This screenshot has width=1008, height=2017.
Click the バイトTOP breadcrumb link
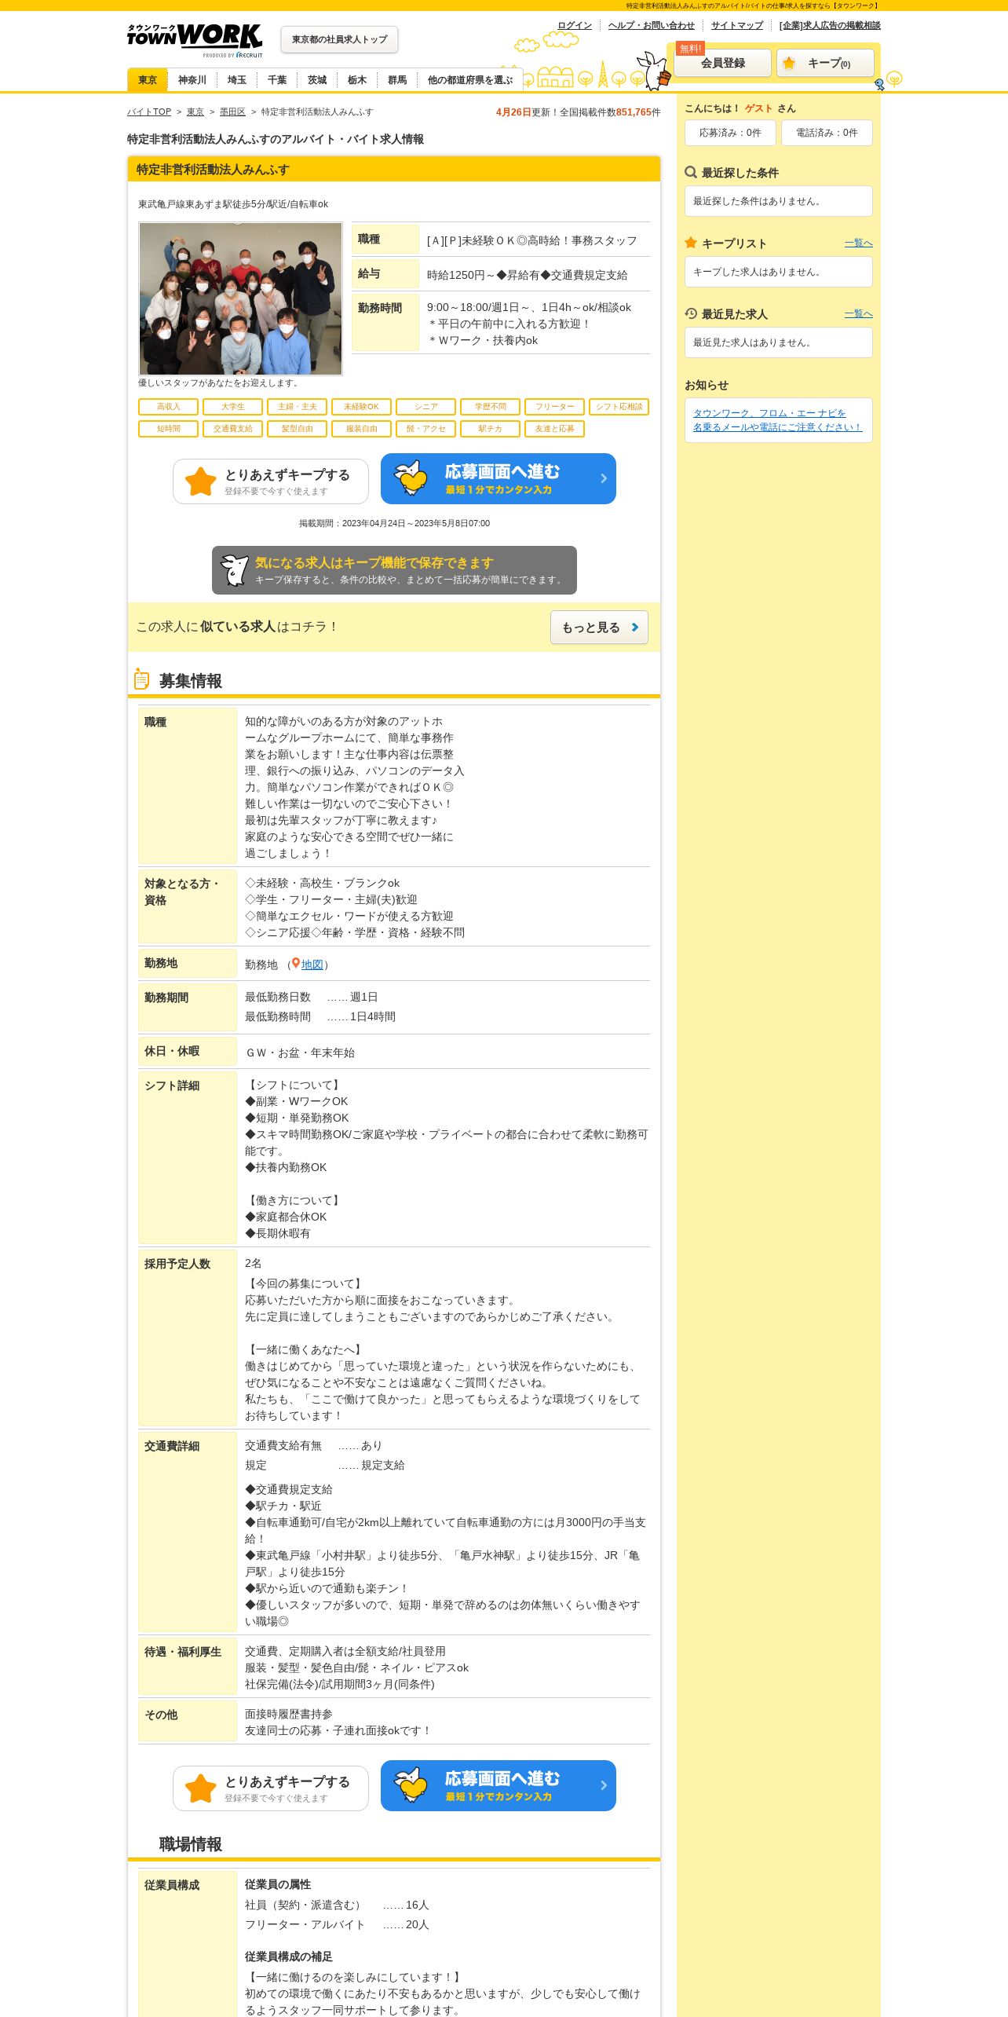[149, 112]
